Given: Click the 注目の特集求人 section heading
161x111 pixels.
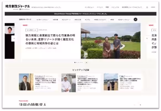Looking at the screenshot, I should [33, 105].
